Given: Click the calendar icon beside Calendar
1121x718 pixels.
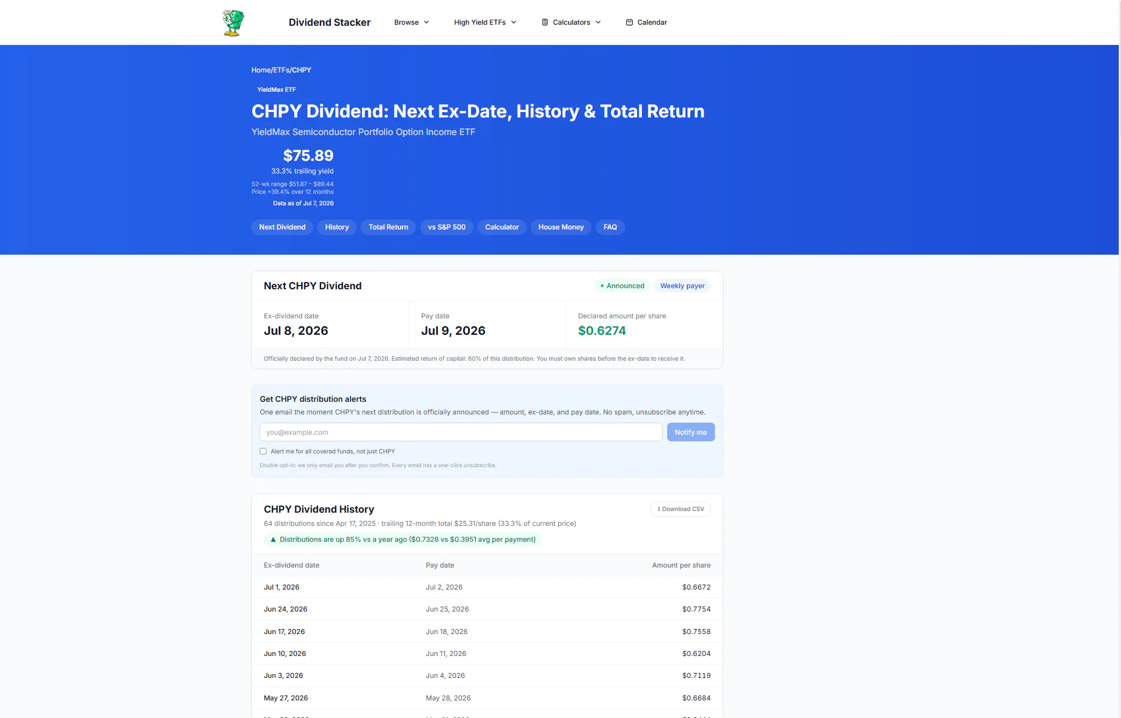Looking at the screenshot, I should tap(629, 23).
